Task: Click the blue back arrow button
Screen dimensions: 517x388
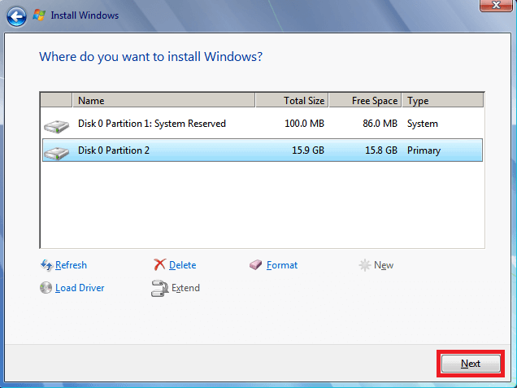Action: [x=16, y=15]
